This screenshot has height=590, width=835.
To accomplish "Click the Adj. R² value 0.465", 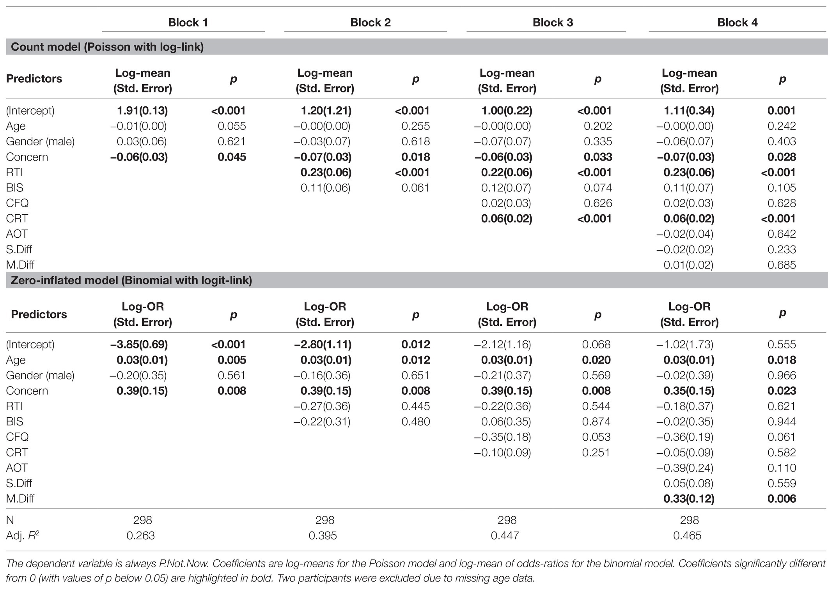I will tap(687, 536).
